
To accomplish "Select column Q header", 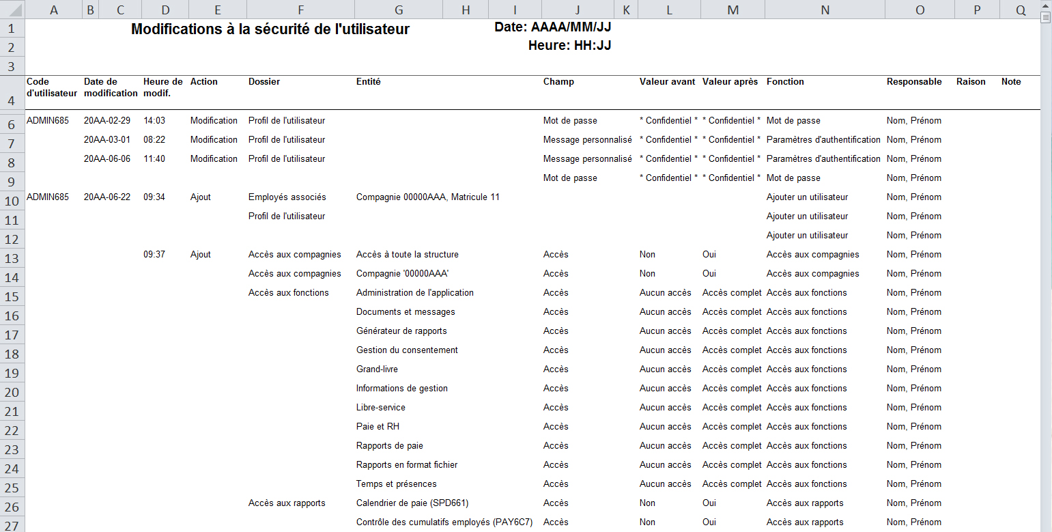I will pos(1020,10).
